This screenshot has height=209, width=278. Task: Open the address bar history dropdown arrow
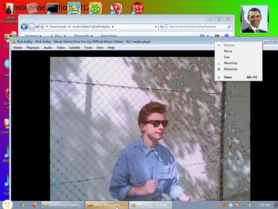pyautogui.click(x=156, y=27)
